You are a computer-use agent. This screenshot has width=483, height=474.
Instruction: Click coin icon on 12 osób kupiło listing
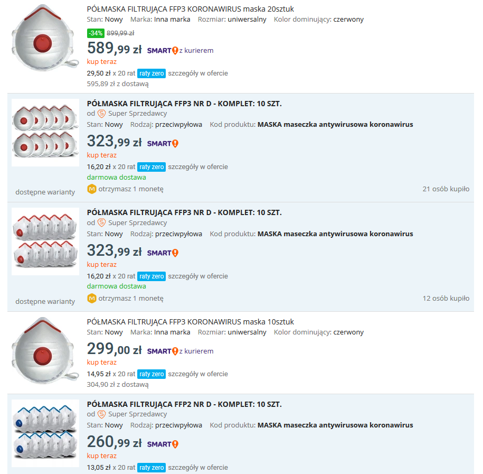point(92,298)
